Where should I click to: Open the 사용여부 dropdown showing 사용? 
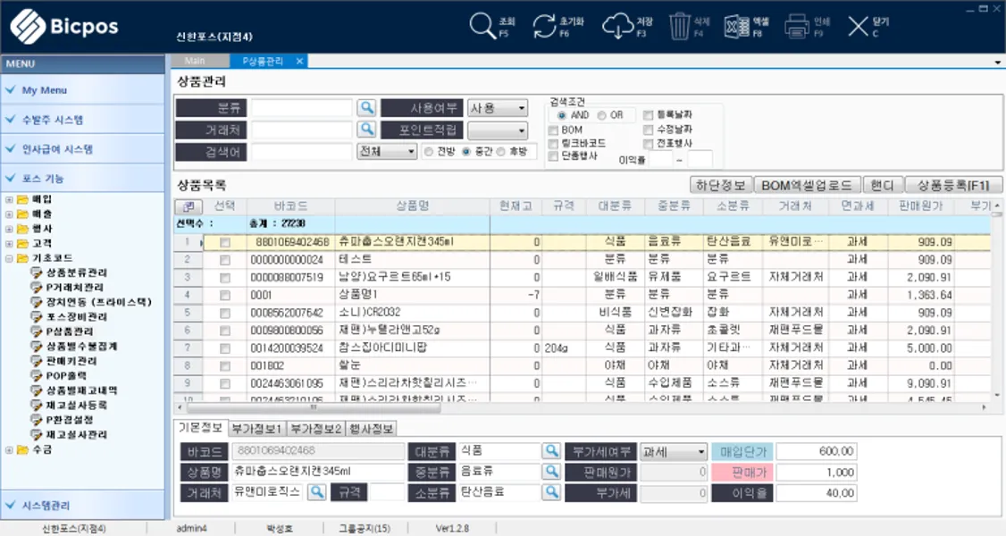498,108
